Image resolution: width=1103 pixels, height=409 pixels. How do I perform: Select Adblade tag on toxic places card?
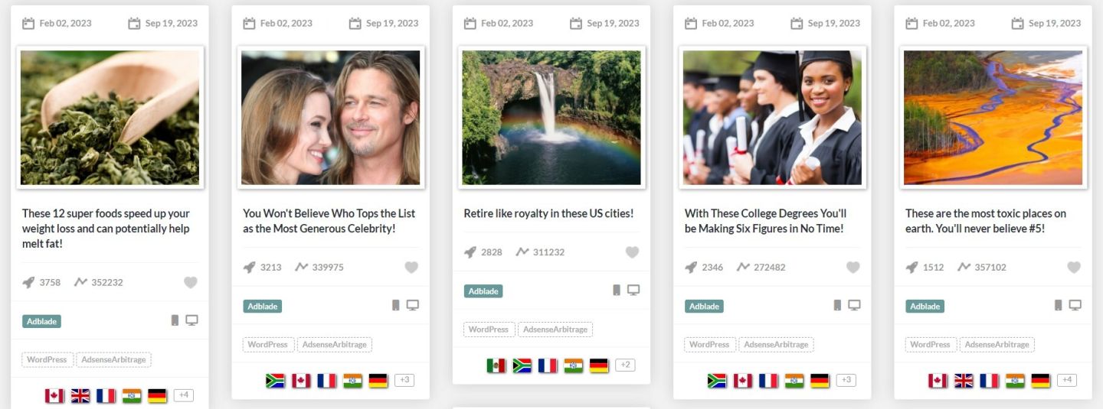[x=925, y=306]
